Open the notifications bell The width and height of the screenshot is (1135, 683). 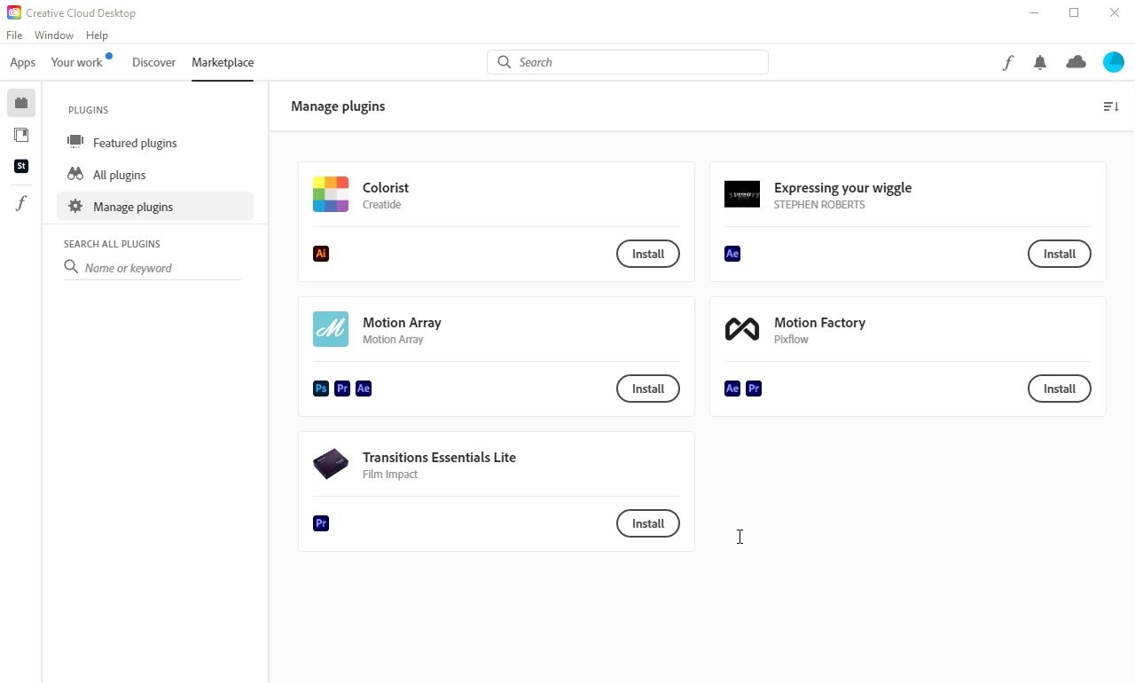[x=1040, y=63]
